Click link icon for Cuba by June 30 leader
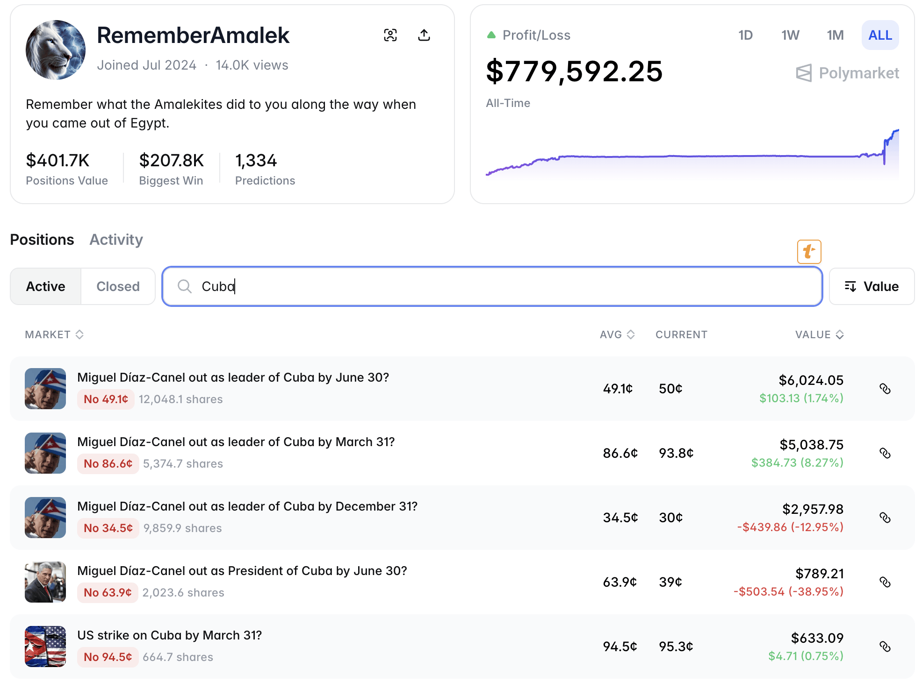Image resolution: width=922 pixels, height=682 pixels. [885, 389]
